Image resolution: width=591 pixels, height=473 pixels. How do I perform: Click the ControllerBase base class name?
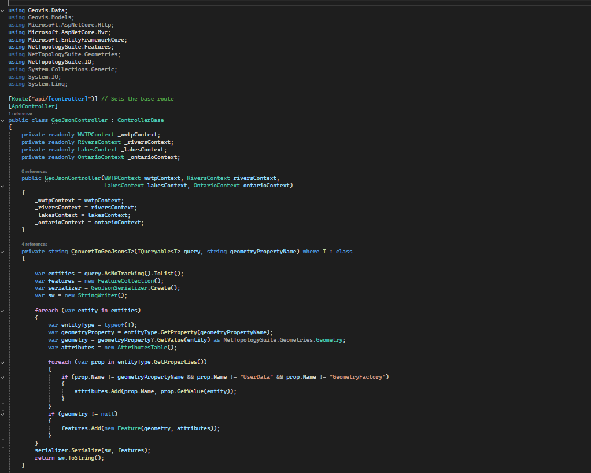[x=140, y=120]
